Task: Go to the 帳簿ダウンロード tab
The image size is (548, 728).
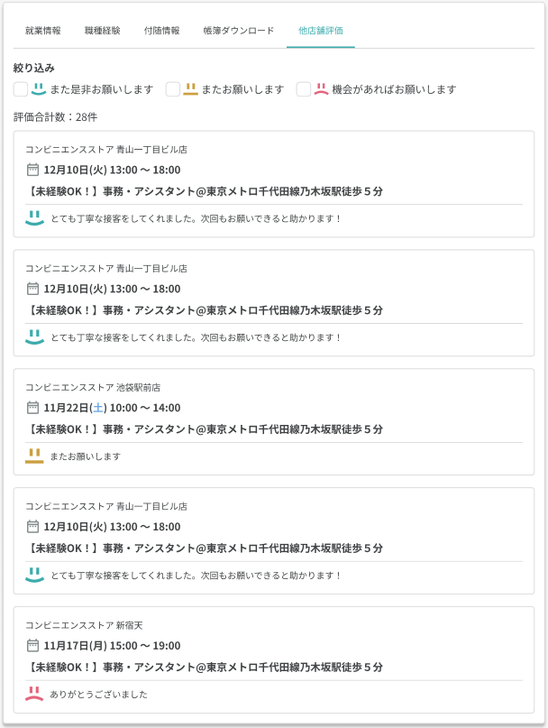Action: pos(239,31)
